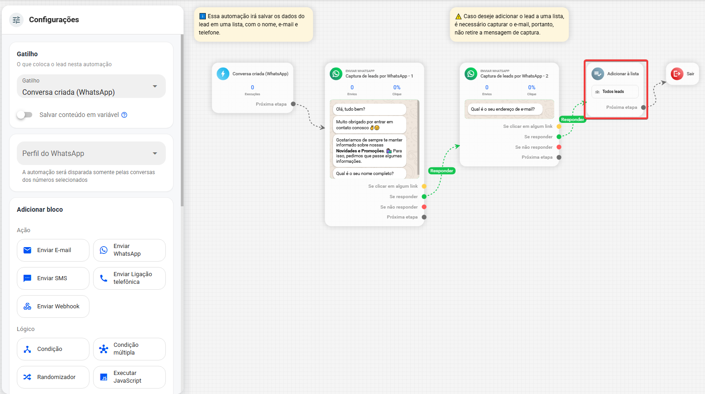
Task: Click the lightning icon on Conversa criada node
Action: (223, 74)
